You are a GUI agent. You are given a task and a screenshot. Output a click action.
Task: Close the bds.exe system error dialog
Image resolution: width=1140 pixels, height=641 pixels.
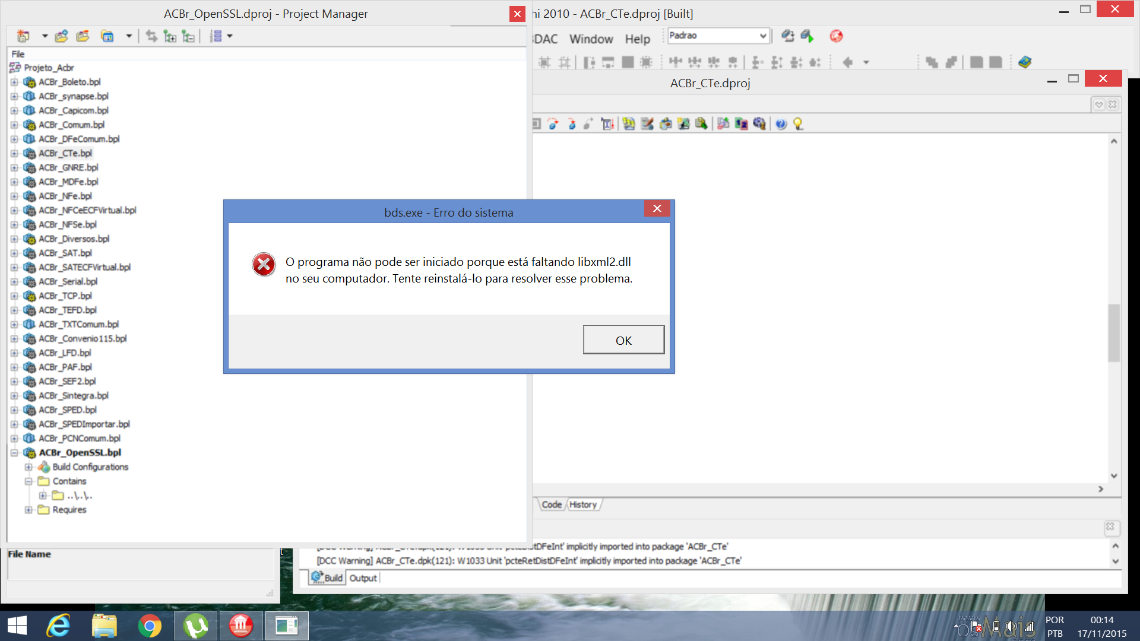click(x=657, y=208)
